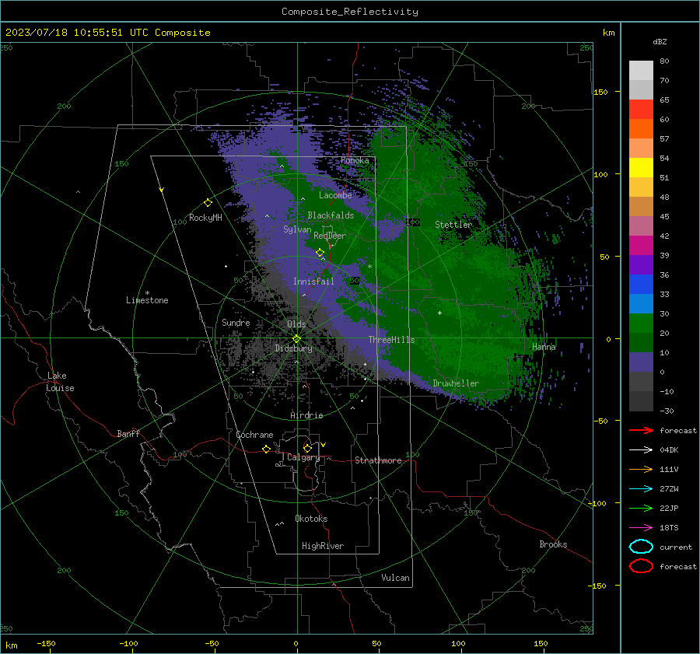Image resolution: width=700 pixels, height=654 pixels.
Task: Click the Limestone label
Action: (147, 300)
